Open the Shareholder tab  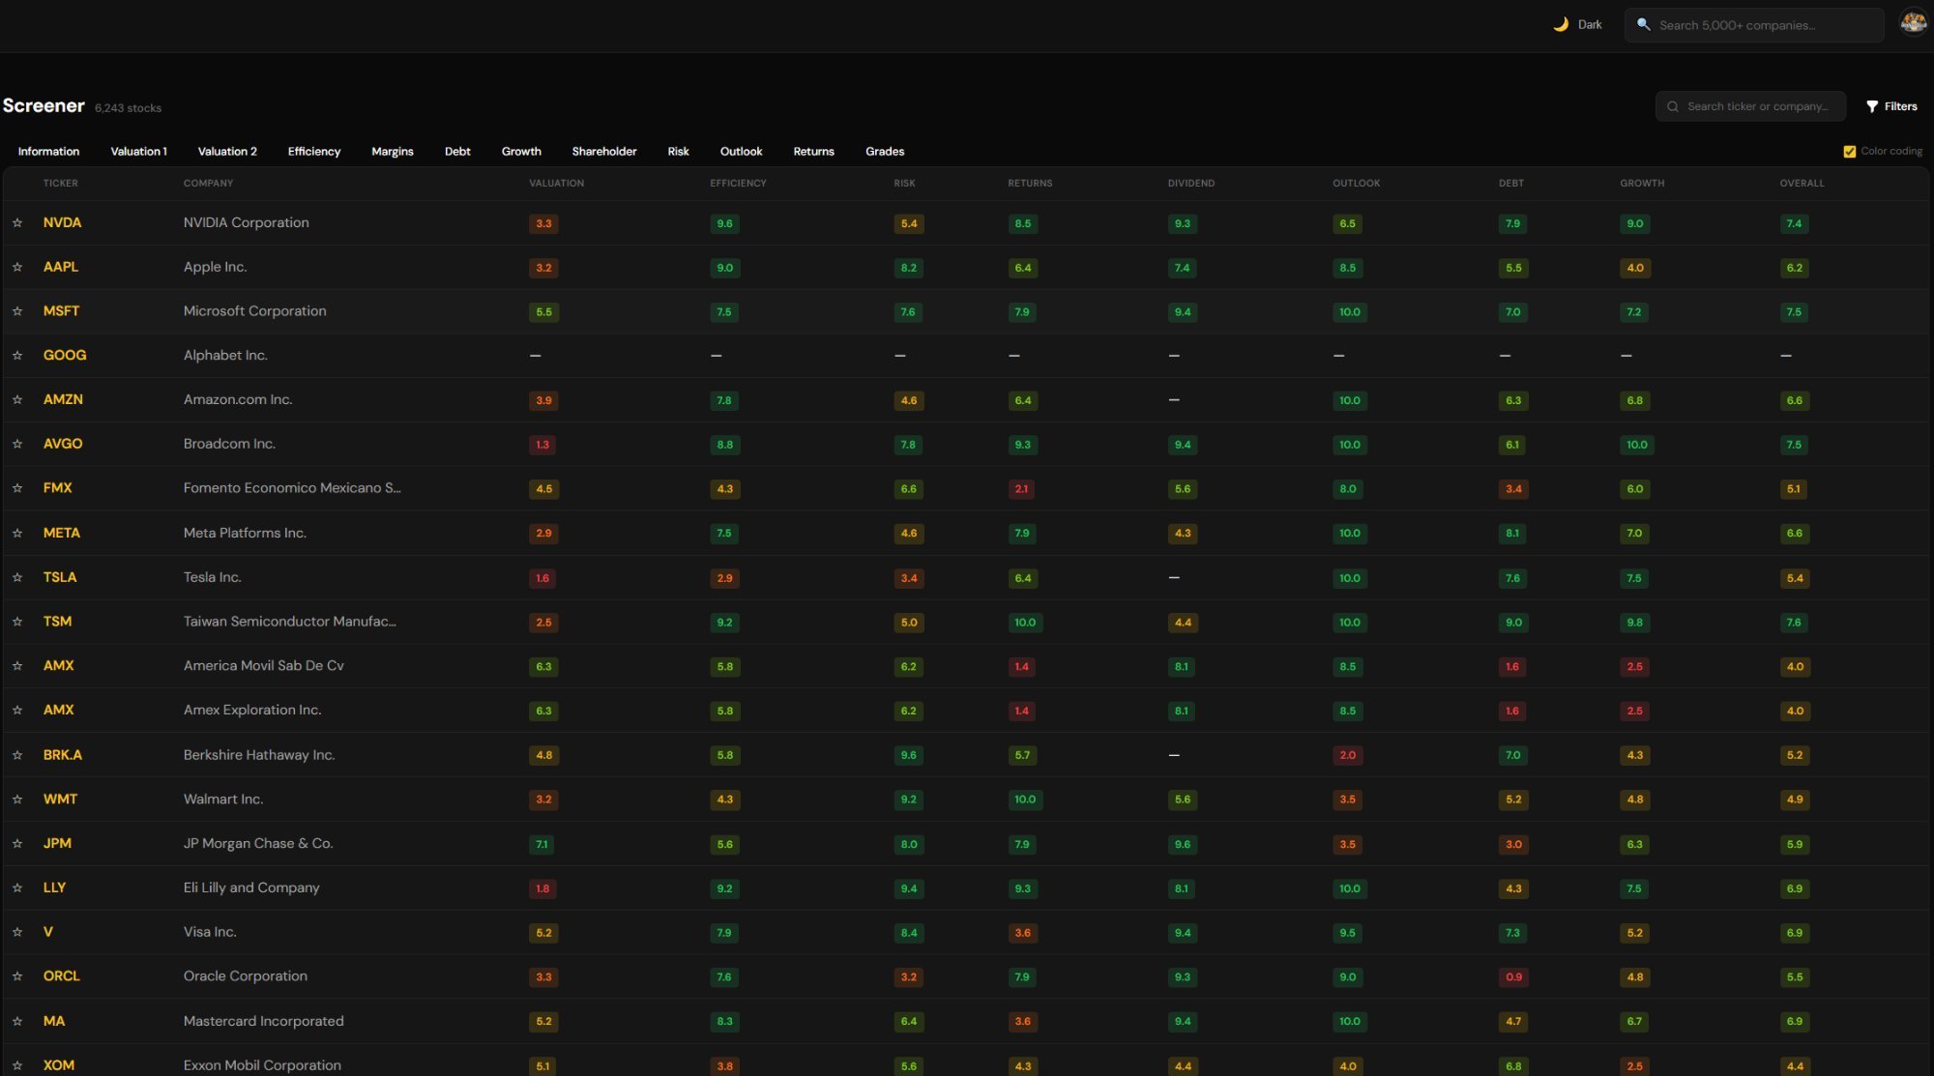(x=603, y=152)
